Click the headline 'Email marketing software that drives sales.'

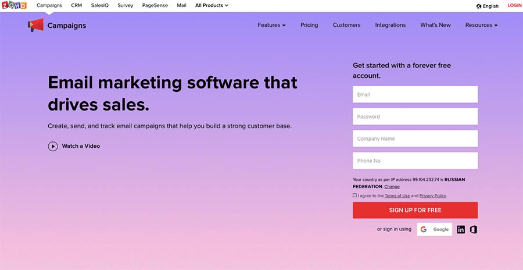[173, 94]
